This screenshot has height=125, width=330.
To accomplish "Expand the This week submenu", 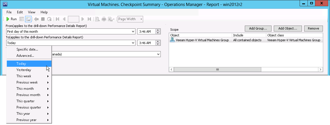I will 29,76.
